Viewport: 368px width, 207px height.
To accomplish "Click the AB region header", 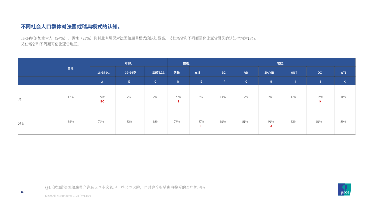I will [246, 72].
